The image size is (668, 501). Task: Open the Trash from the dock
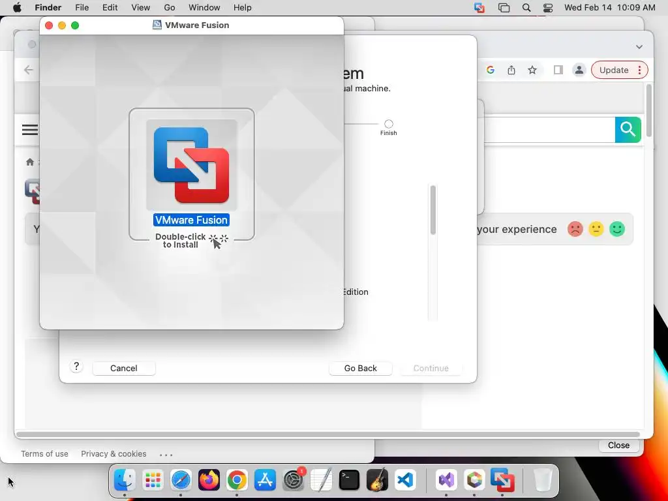(x=543, y=480)
